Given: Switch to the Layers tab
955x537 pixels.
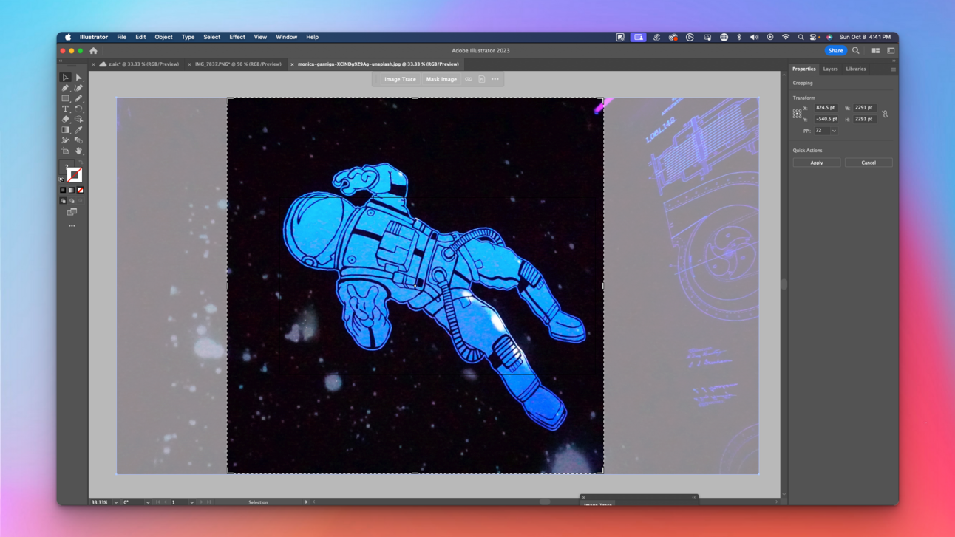Looking at the screenshot, I should coord(830,68).
